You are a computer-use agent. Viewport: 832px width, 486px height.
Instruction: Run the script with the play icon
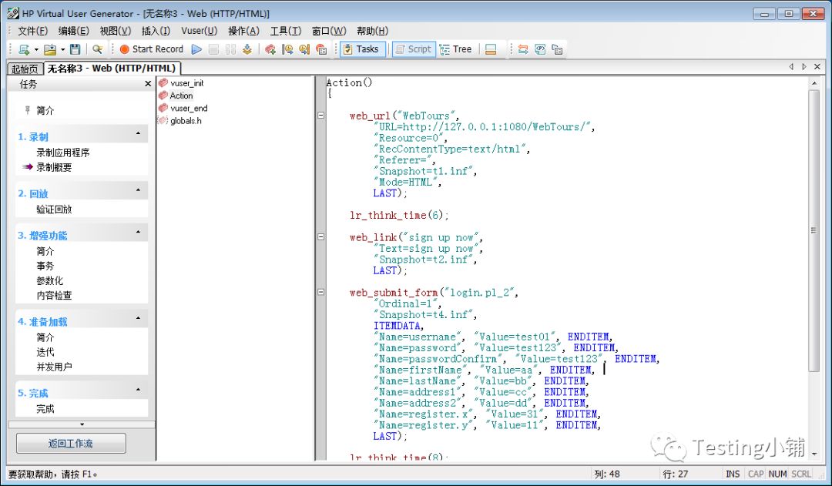(x=196, y=49)
